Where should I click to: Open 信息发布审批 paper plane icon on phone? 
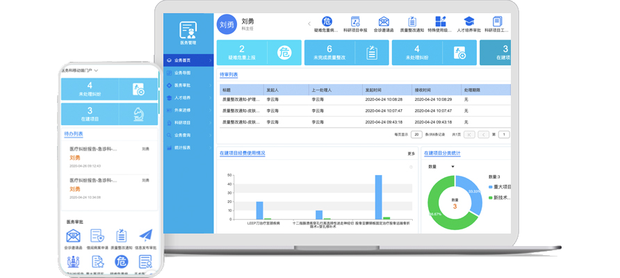pos(145,236)
